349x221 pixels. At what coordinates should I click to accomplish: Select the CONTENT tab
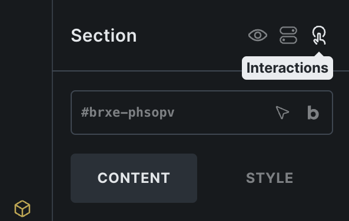[x=134, y=178]
